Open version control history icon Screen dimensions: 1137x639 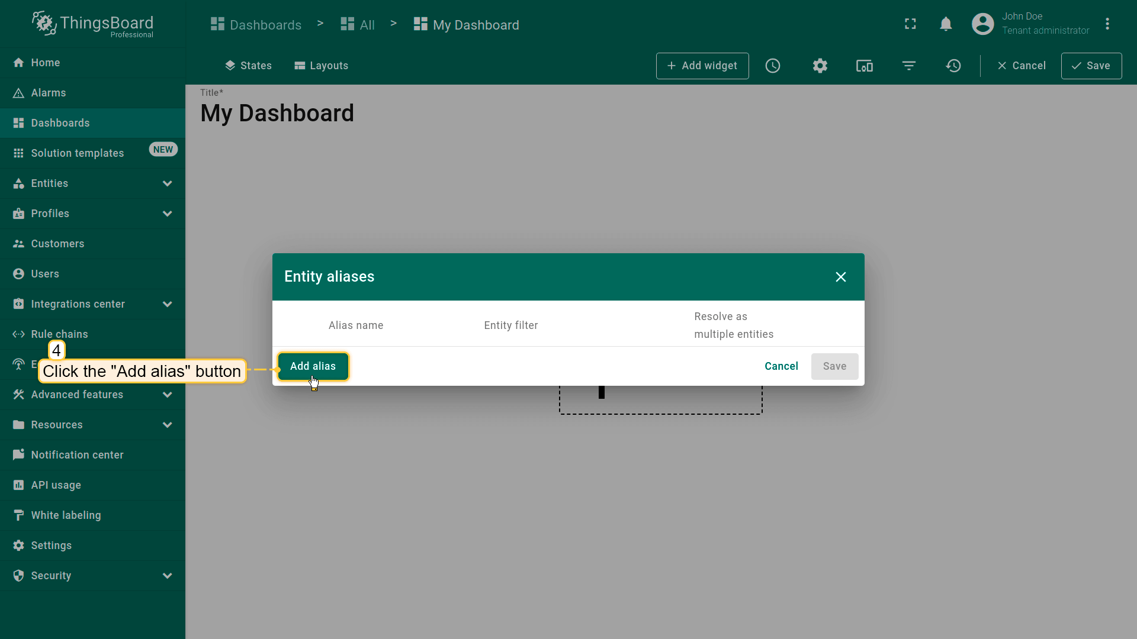click(953, 66)
